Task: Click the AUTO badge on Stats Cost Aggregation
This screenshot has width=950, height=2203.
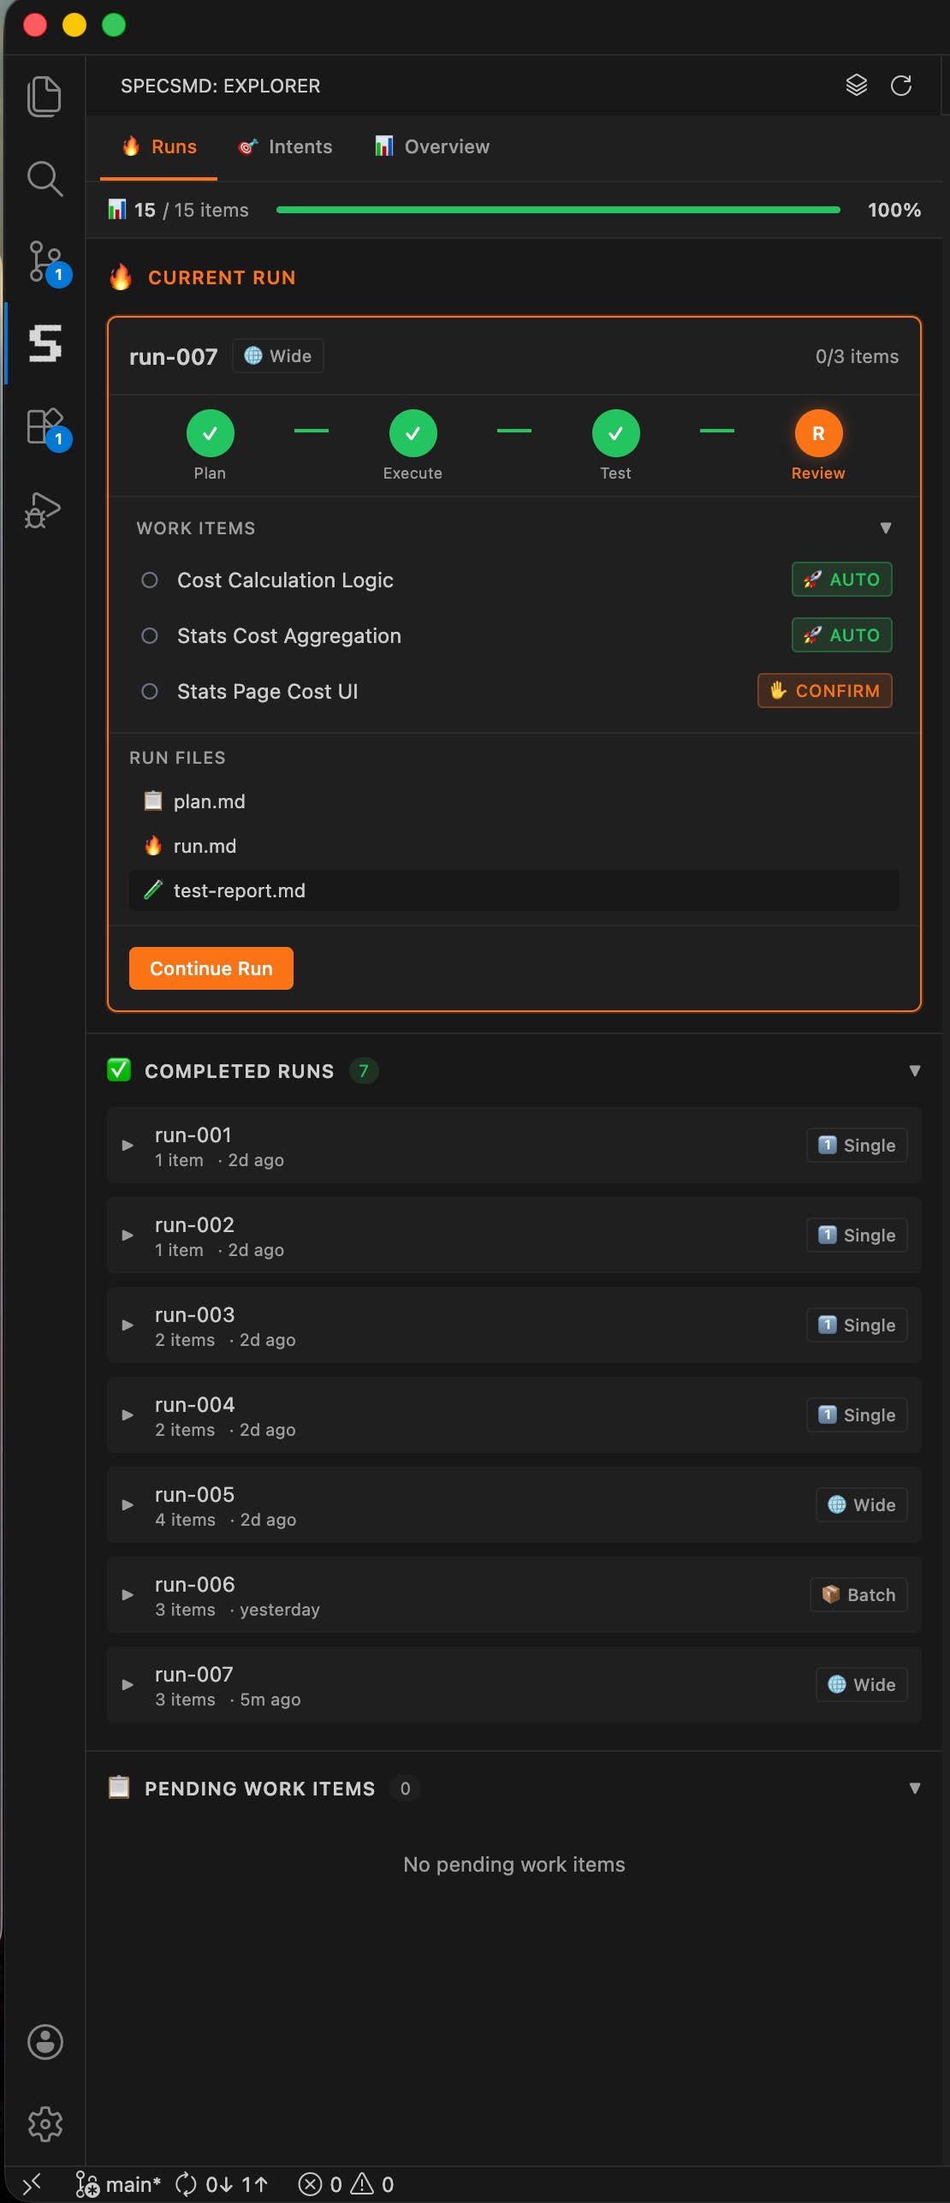Action: 842,635
